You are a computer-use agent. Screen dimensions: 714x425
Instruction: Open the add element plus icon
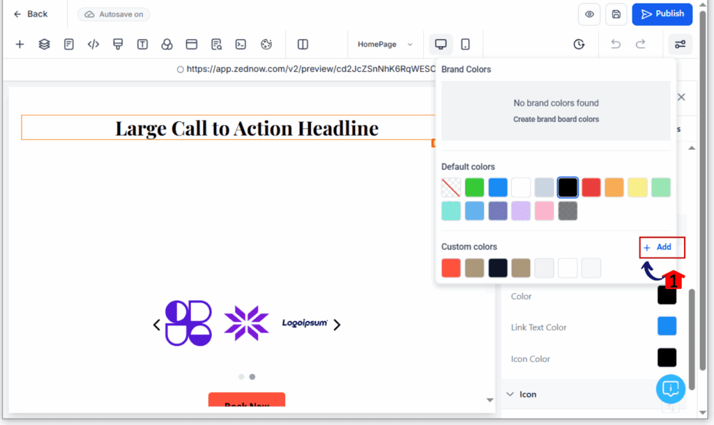pyautogui.click(x=20, y=44)
